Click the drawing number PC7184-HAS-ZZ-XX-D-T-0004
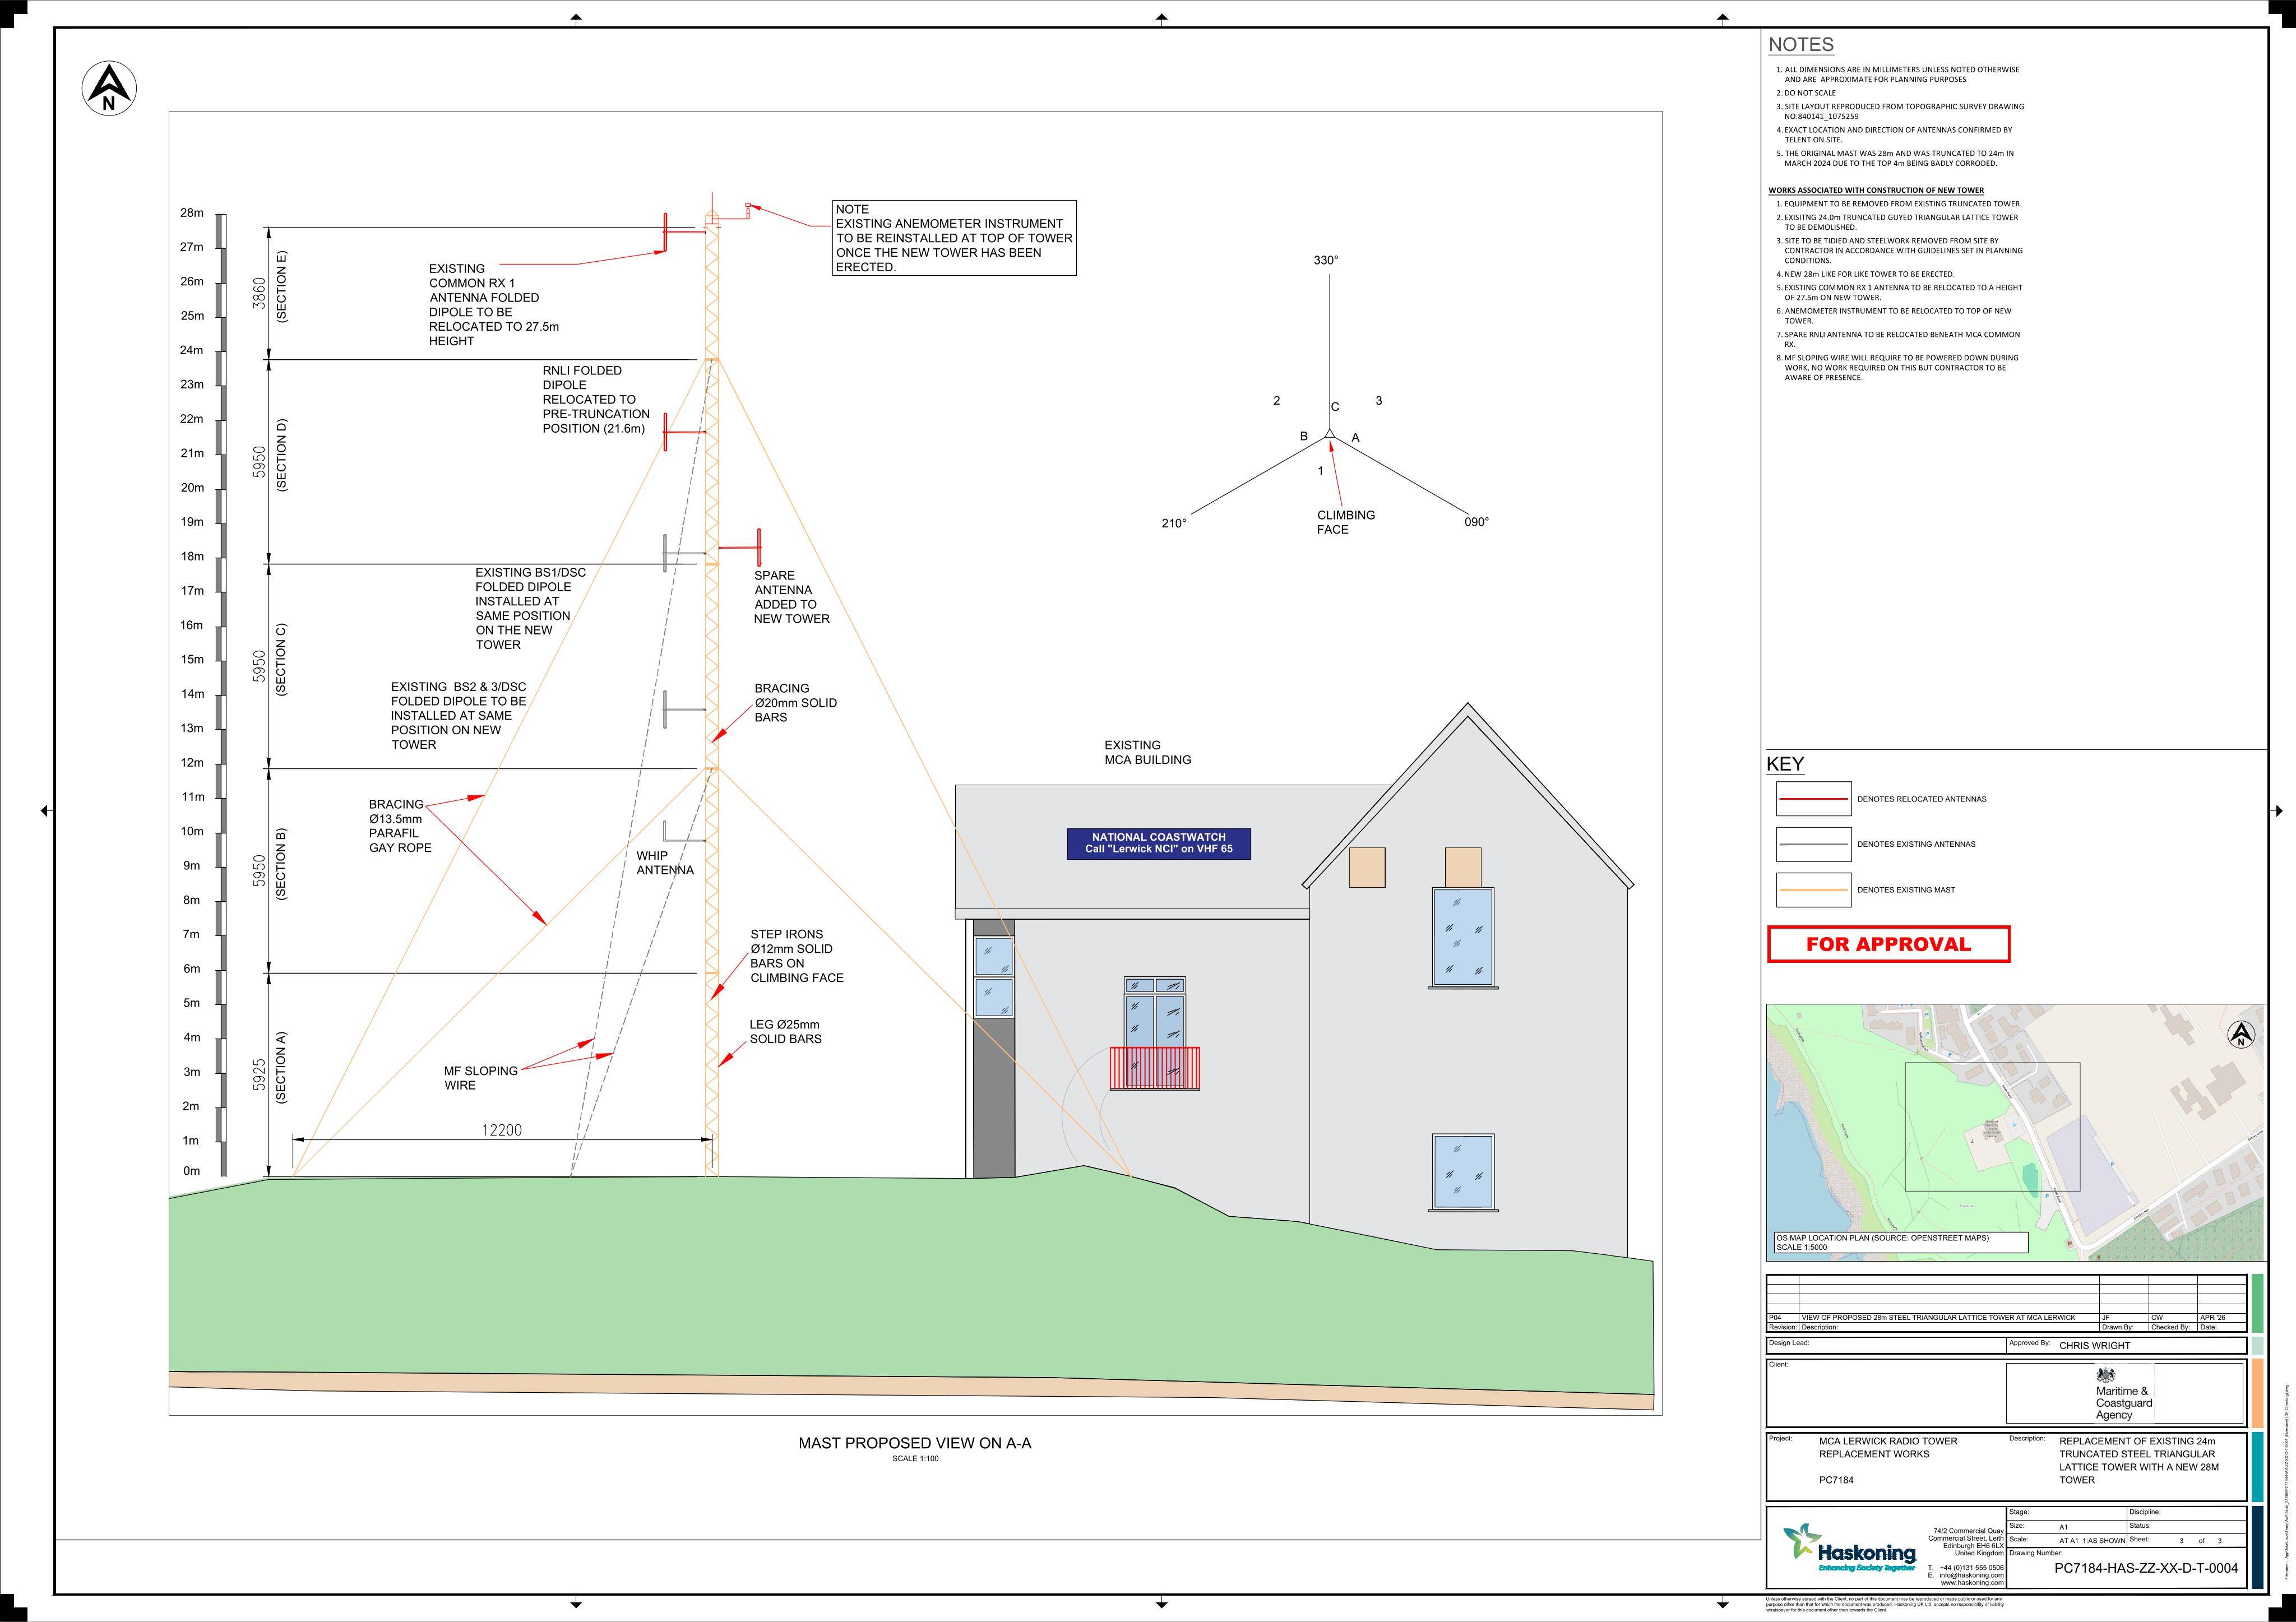2296x1622 pixels. (2146, 1568)
